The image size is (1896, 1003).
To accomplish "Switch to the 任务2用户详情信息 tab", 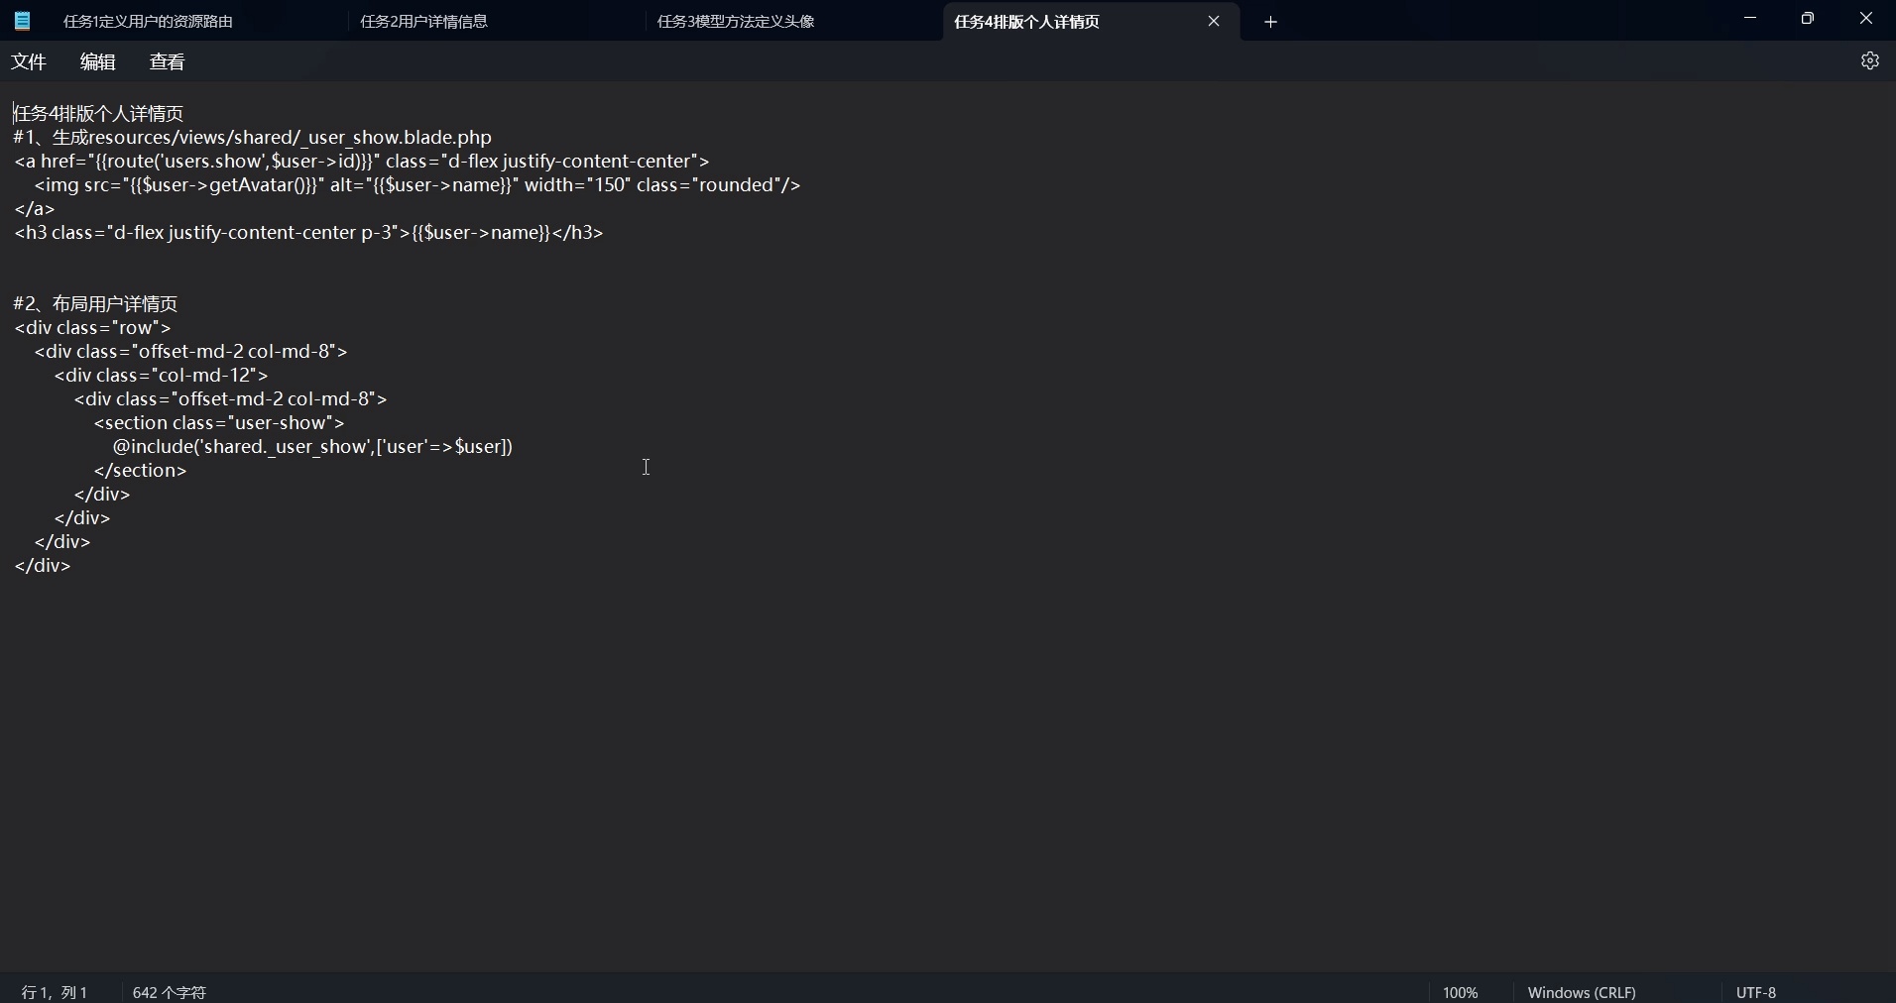I will coord(424,21).
